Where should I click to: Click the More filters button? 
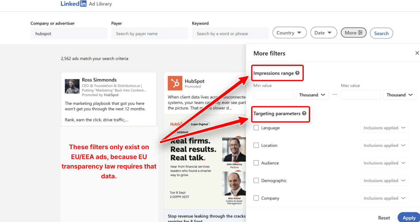click(x=353, y=33)
